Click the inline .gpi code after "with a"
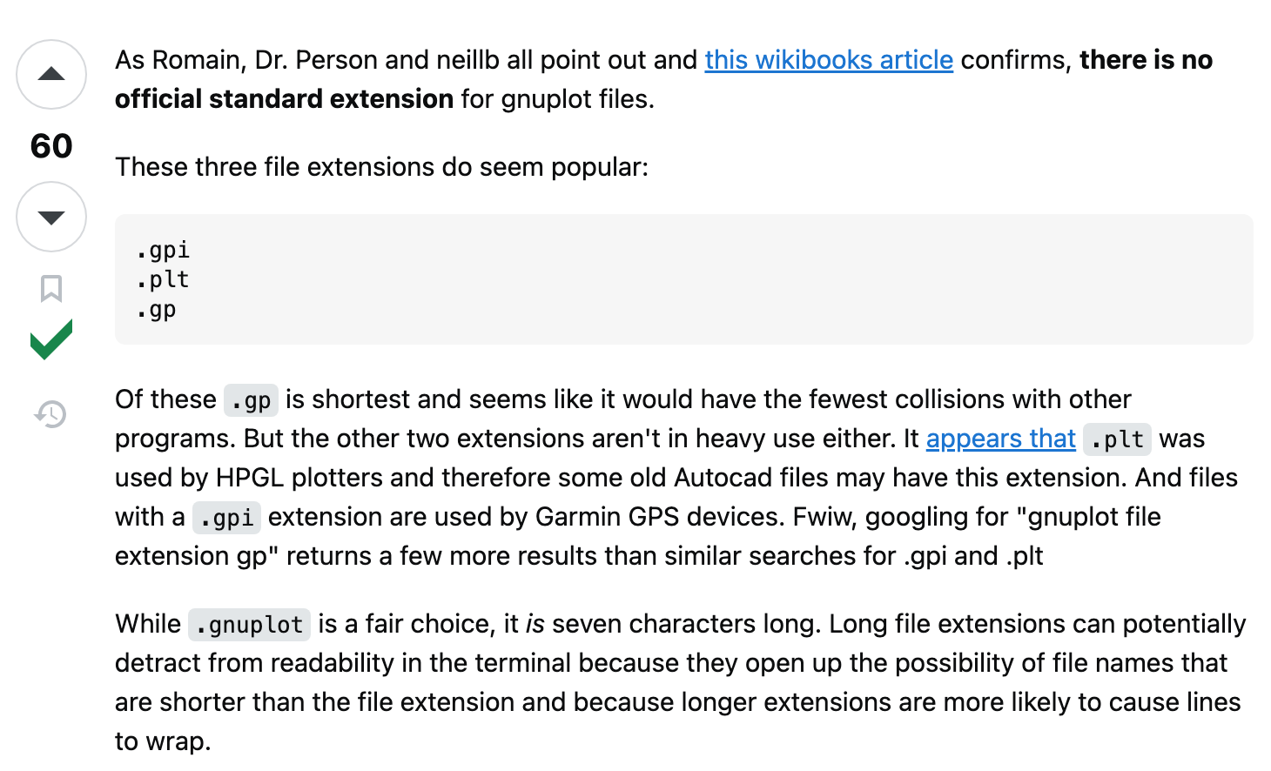Screen dimensions: 1271x771 [226, 518]
